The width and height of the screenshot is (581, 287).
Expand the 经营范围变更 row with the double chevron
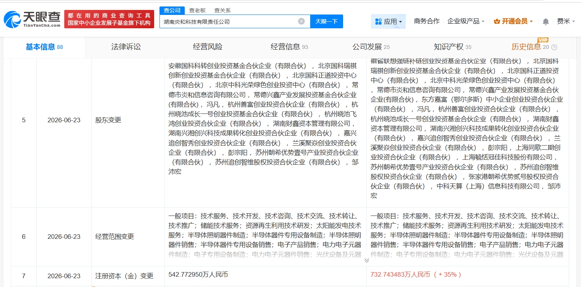click(366, 260)
